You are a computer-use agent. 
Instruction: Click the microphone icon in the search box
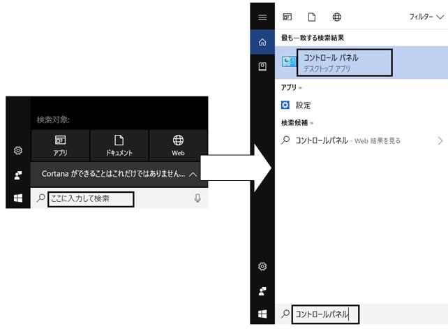tap(197, 198)
